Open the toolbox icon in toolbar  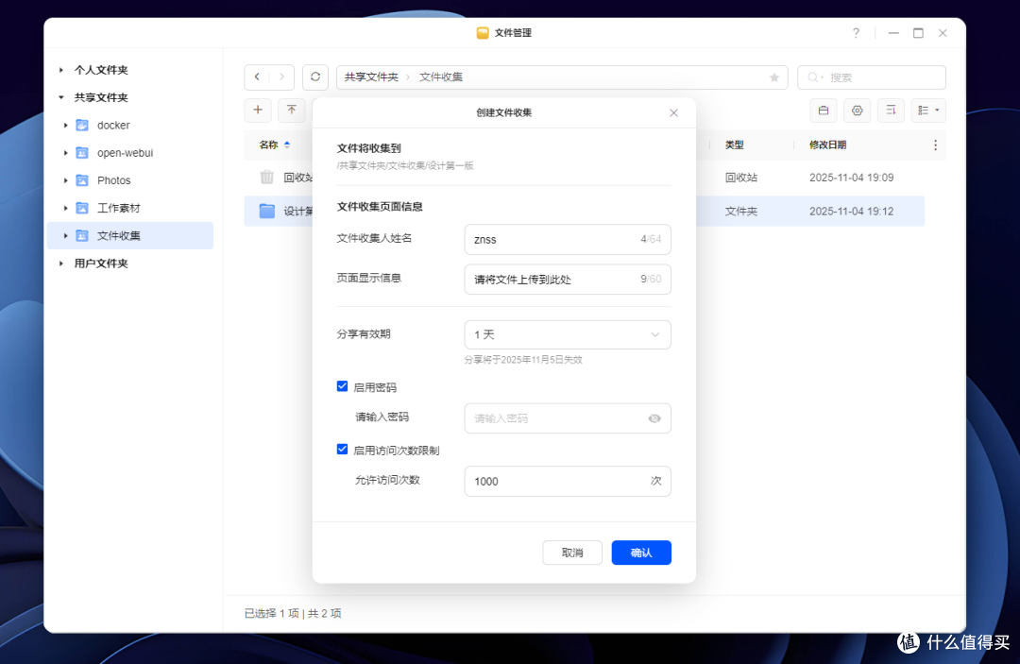pyautogui.click(x=824, y=111)
